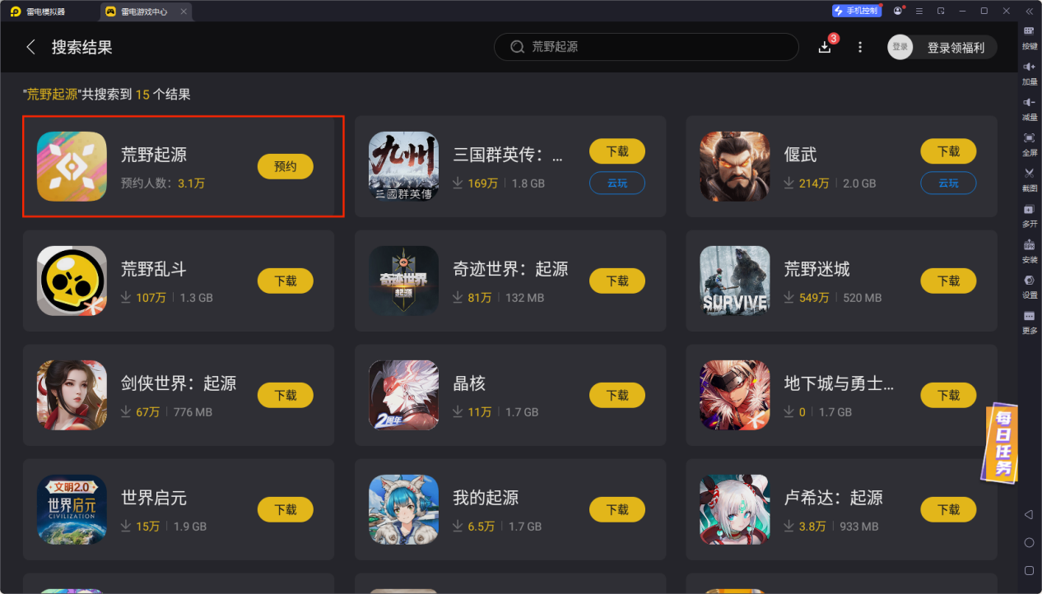The height and width of the screenshot is (594, 1042).
Task: Open the downloads icon with red badge
Action: point(826,47)
